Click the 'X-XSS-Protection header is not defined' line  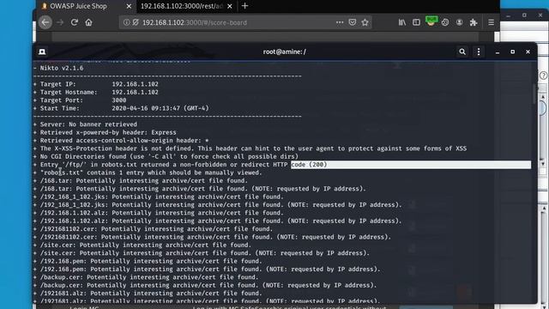pyautogui.click(x=250, y=148)
